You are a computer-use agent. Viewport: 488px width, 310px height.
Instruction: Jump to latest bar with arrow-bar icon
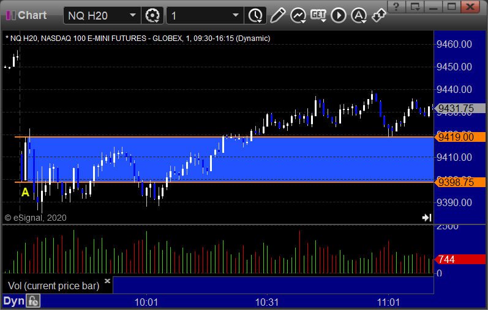(427, 218)
